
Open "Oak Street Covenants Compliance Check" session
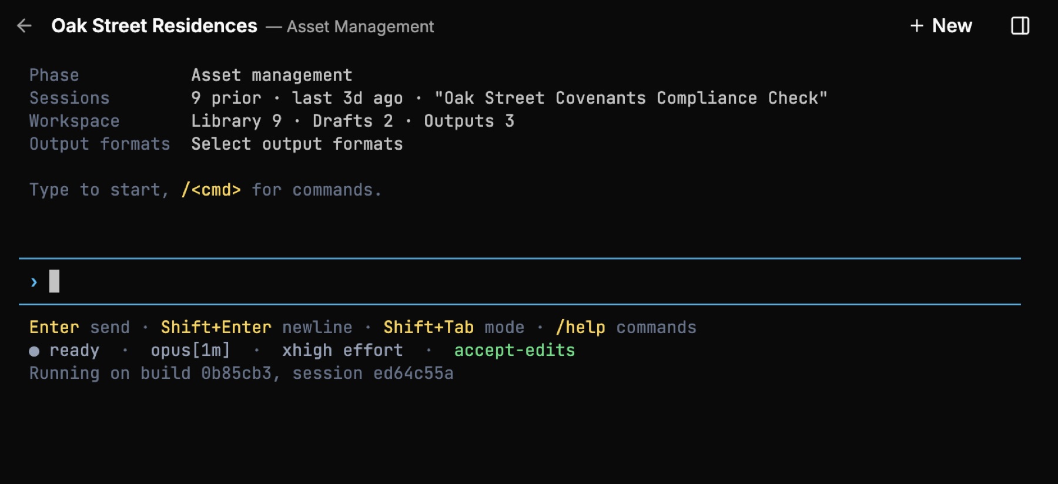tap(631, 98)
